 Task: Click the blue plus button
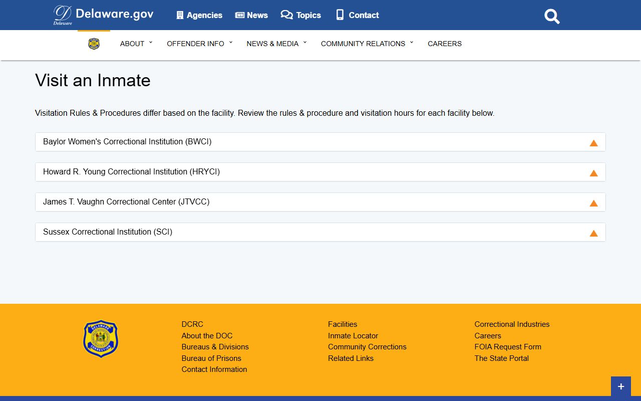(621, 386)
